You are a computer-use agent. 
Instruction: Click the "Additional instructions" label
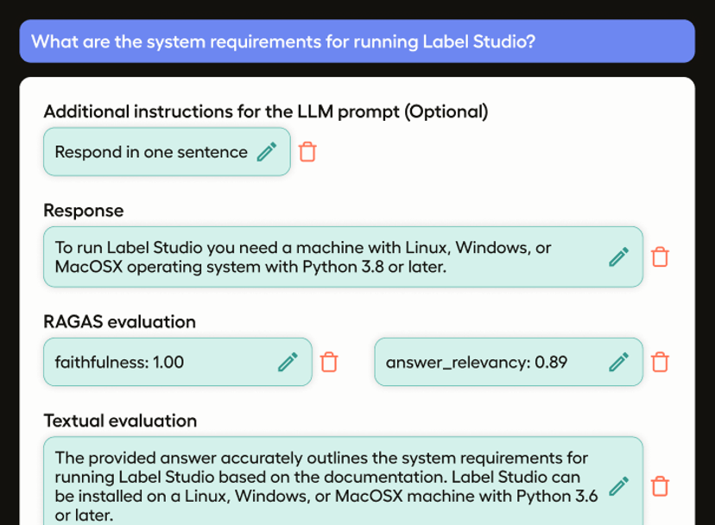(265, 111)
